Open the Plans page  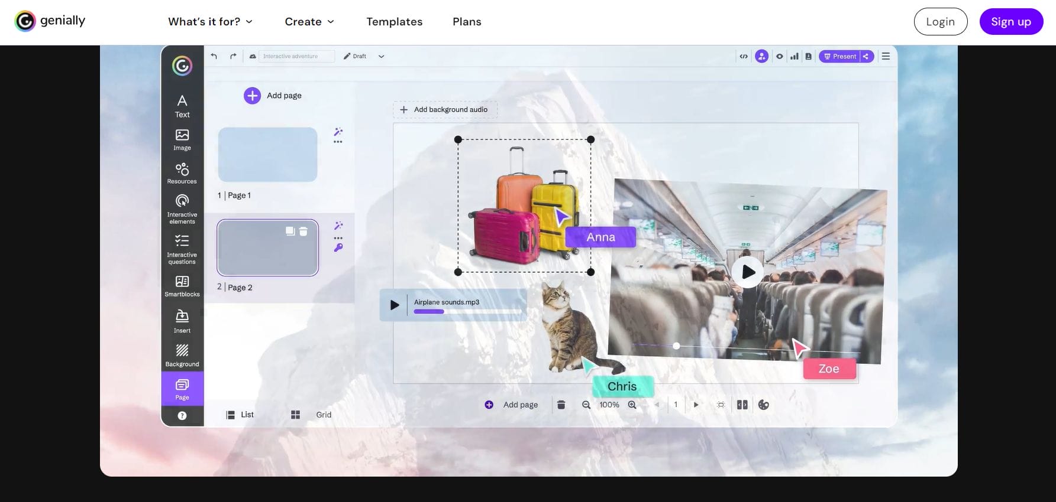click(467, 22)
